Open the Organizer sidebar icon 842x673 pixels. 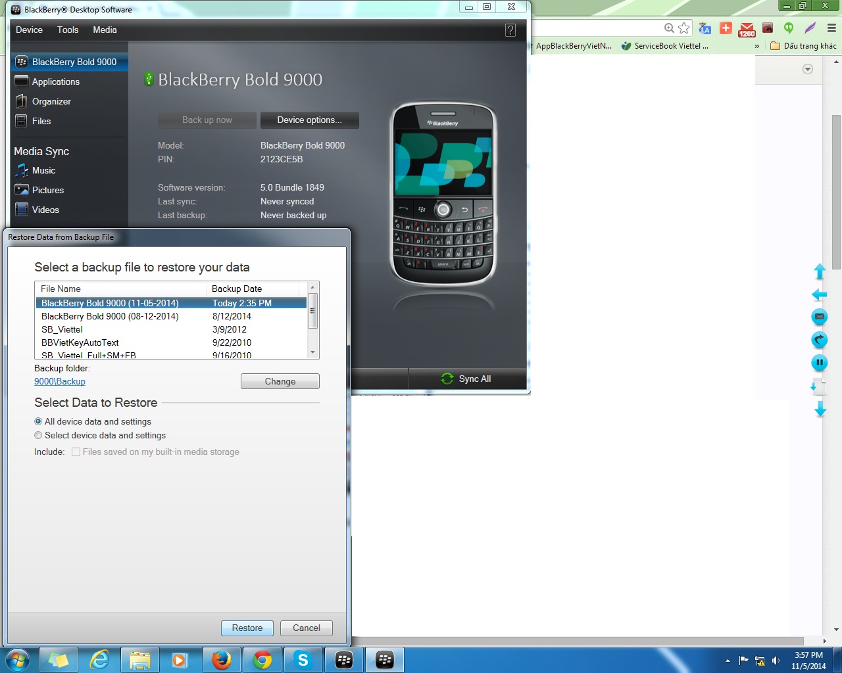click(22, 101)
